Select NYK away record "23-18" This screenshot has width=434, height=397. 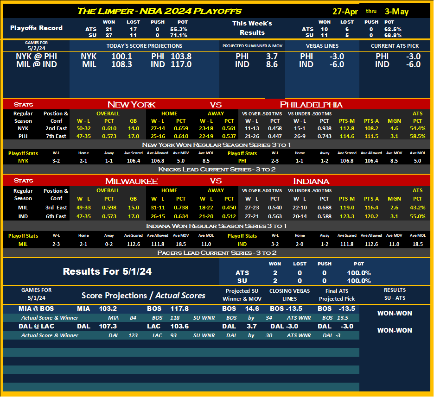206,129
